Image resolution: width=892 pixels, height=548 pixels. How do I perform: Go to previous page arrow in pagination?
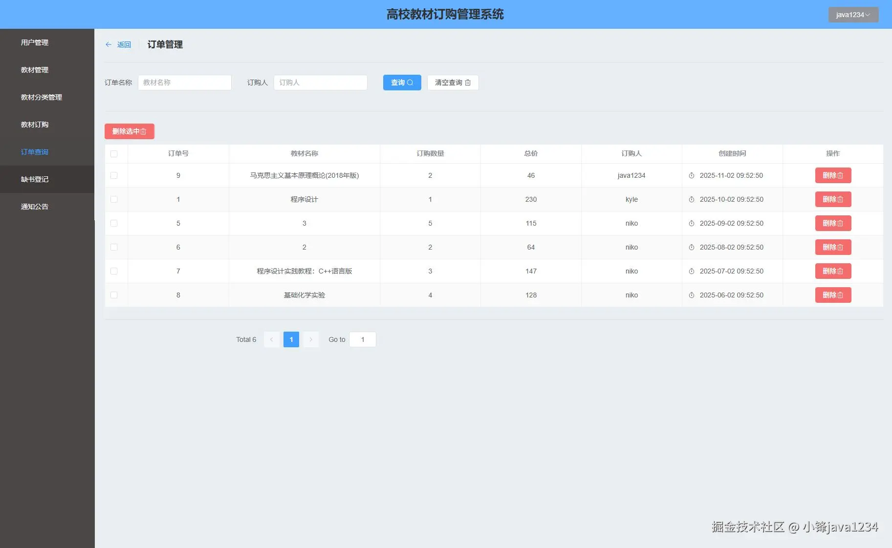point(271,339)
